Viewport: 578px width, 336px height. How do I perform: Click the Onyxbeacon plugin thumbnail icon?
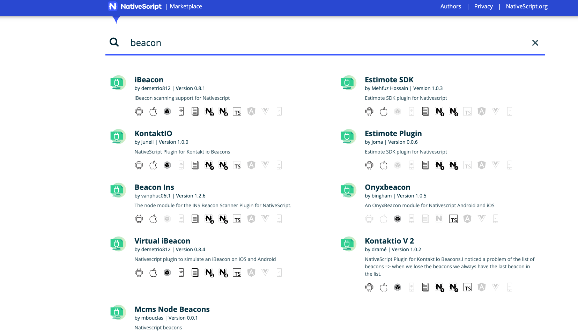[348, 190]
